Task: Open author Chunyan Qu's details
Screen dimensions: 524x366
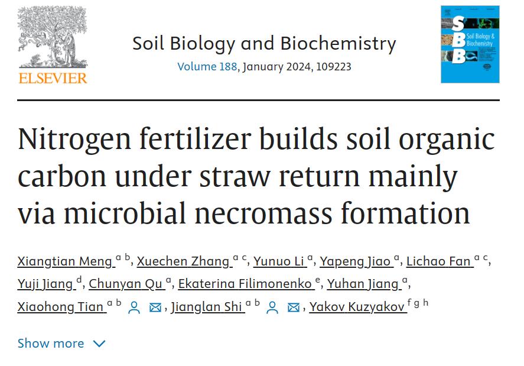Action: pos(126,284)
